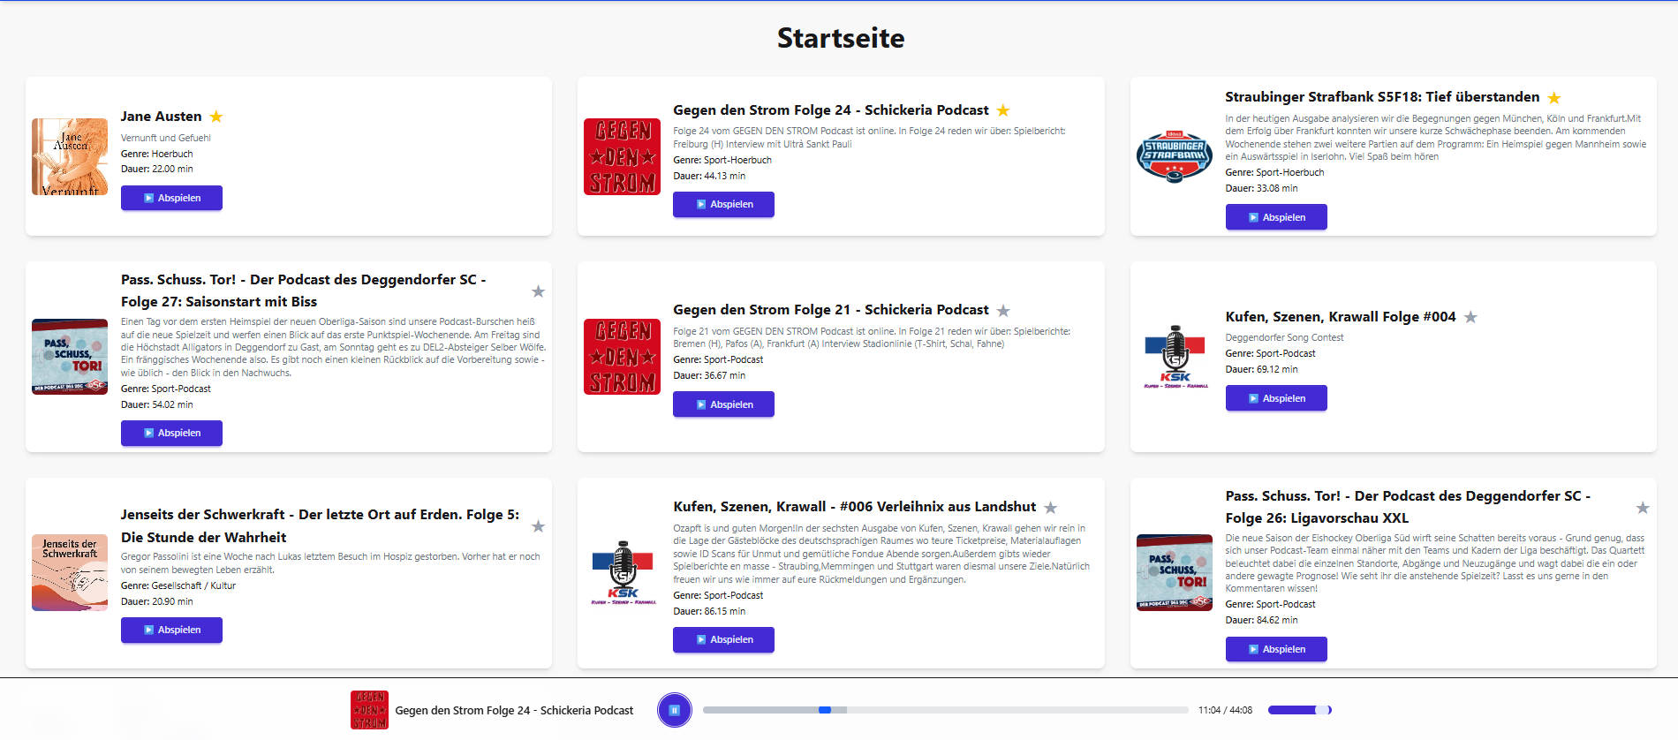
Task: Toggle favorite star on Gegen den Strom Folge 24
Action: (x=1003, y=110)
